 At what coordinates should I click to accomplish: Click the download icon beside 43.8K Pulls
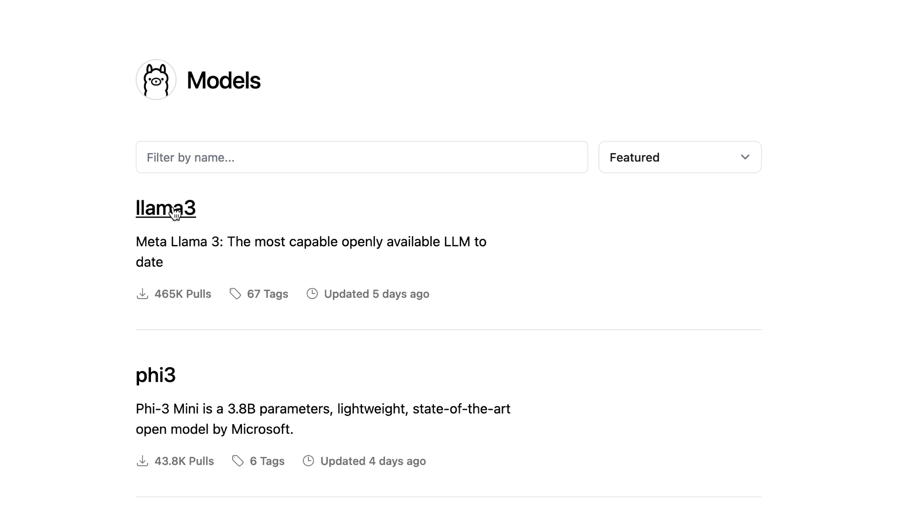point(142,461)
